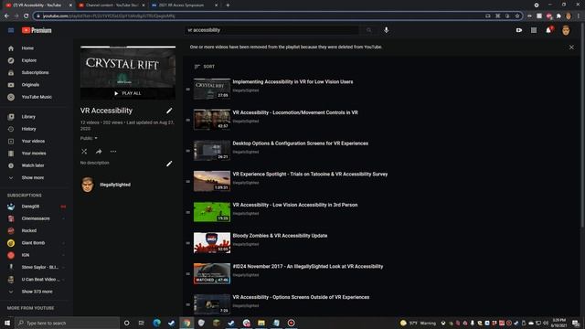This screenshot has height=329, width=585.
Task: Expand Show 373 more subscriptions
Action: [x=37, y=292]
